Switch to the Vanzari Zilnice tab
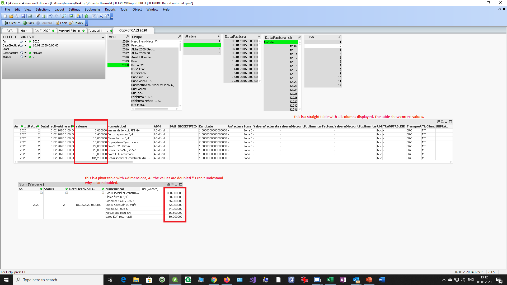This screenshot has width=507, height=285. click(69, 31)
